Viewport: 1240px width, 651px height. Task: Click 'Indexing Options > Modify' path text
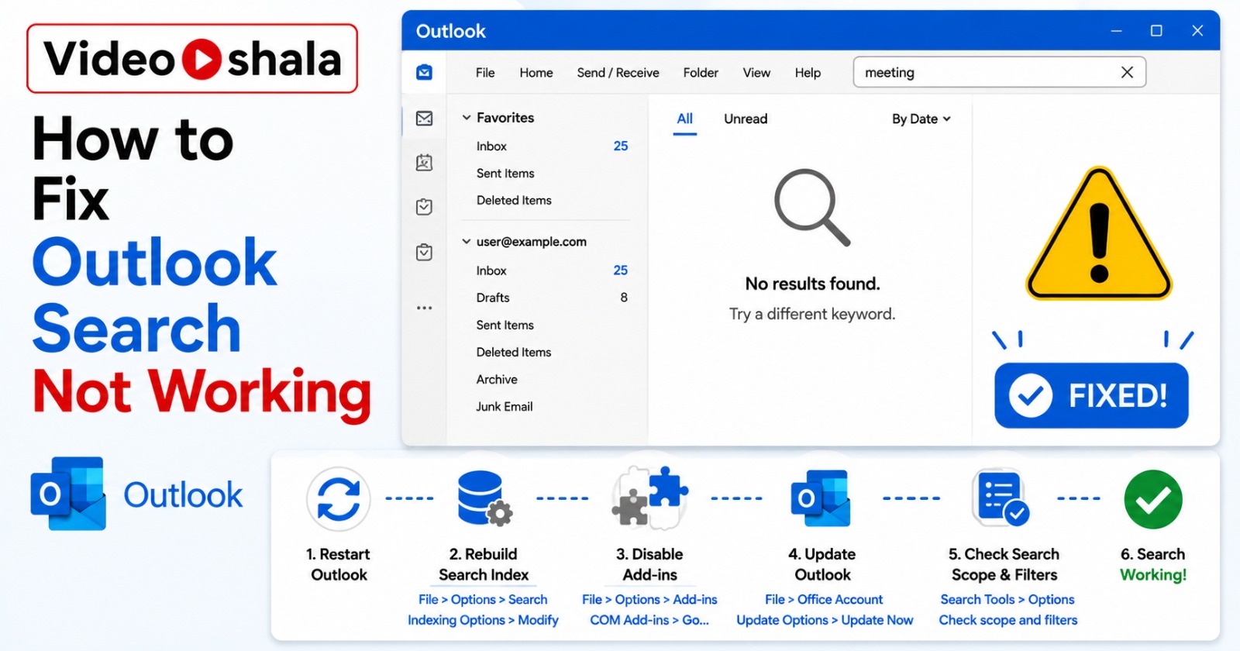click(483, 620)
